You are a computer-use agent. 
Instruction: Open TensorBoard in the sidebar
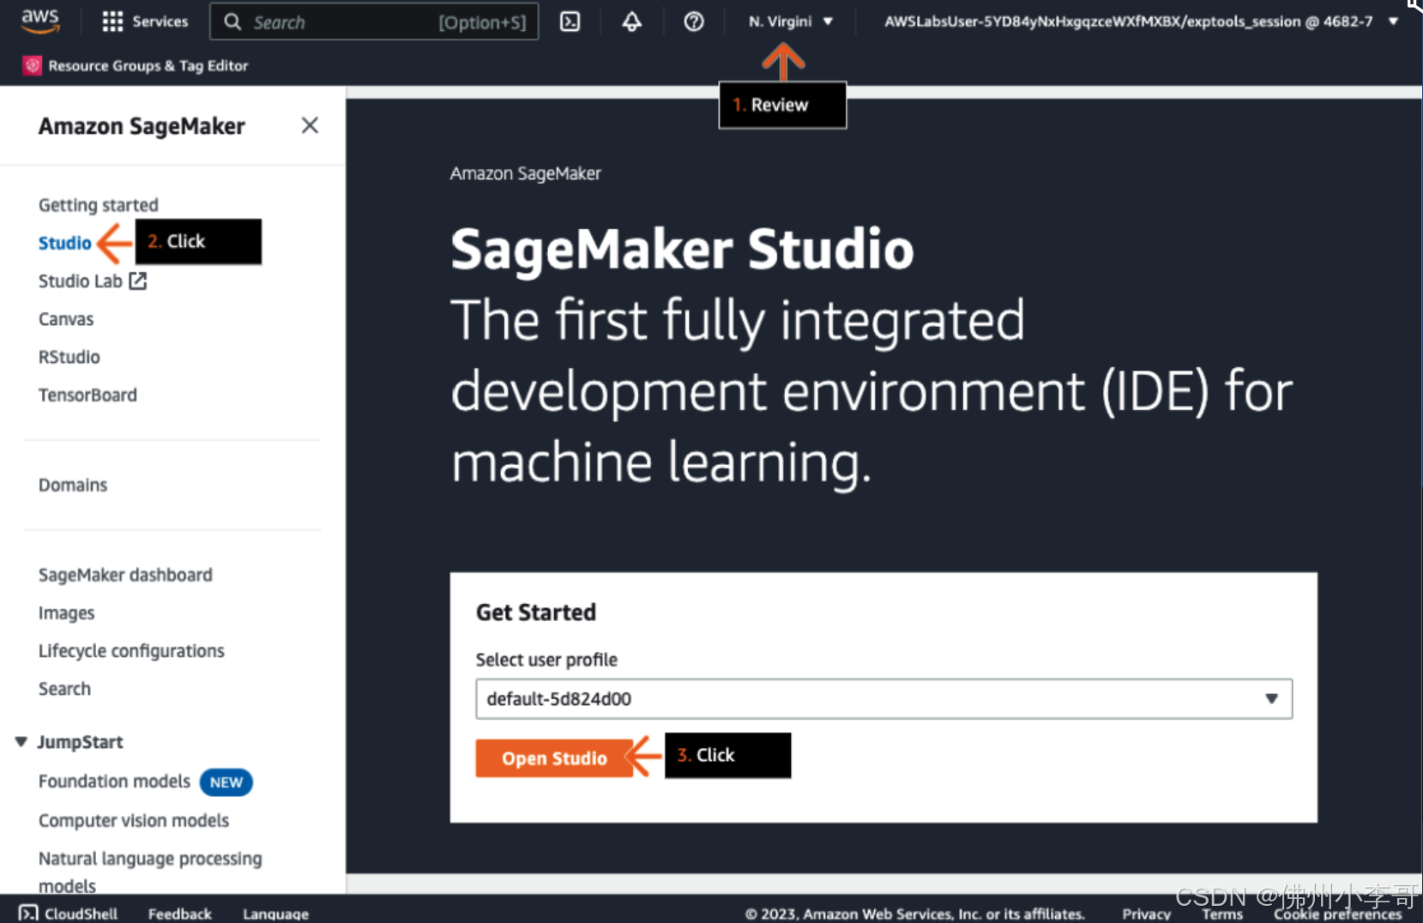tap(87, 395)
